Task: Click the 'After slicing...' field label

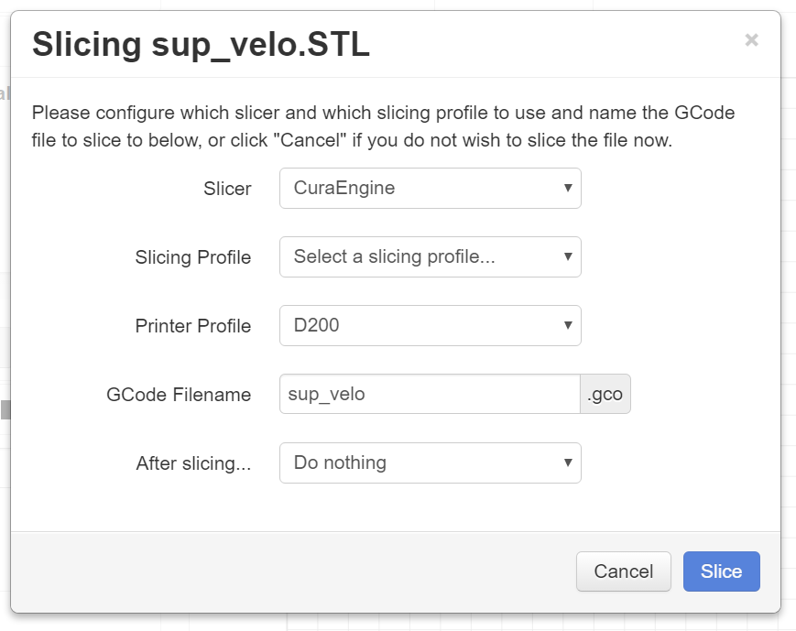Action: pyautogui.click(x=193, y=463)
